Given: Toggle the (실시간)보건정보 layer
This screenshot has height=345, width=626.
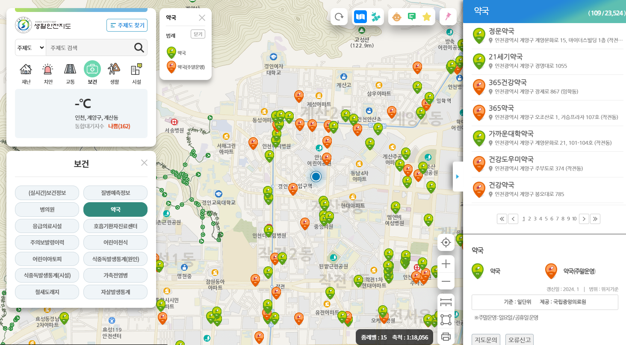Looking at the screenshot, I should pos(47,193).
